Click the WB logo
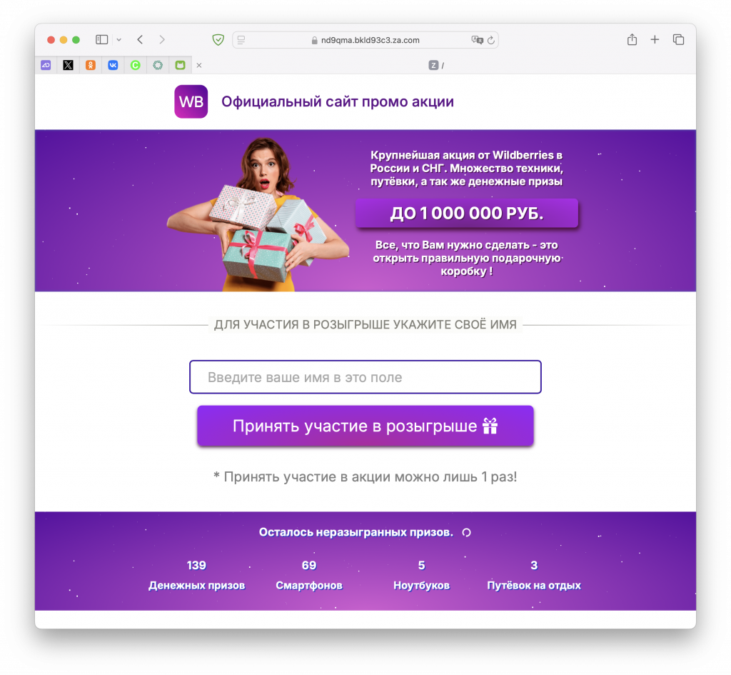The height and width of the screenshot is (675, 731). pos(191,101)
